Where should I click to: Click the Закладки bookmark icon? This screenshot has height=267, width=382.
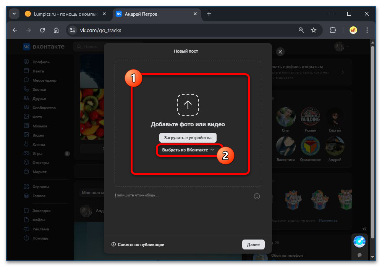tap(26, 211)
